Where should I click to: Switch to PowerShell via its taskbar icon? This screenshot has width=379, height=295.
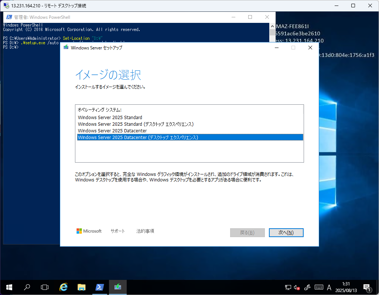point(100,287)
